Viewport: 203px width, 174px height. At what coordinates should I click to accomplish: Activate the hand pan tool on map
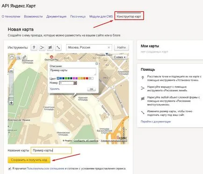12,57
